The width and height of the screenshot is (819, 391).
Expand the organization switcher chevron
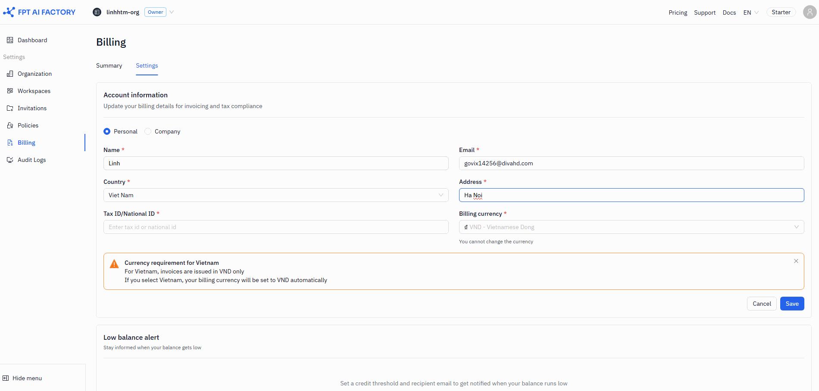(x=172, y=12)
